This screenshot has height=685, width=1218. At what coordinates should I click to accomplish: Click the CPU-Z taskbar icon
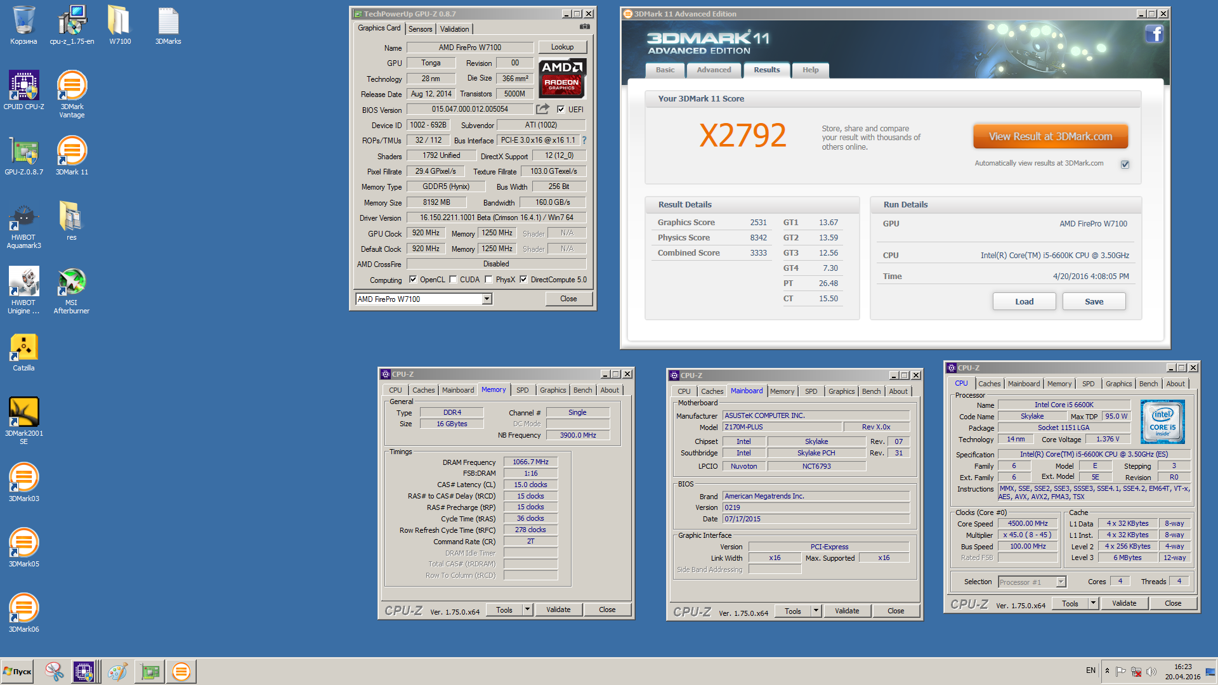84,672
